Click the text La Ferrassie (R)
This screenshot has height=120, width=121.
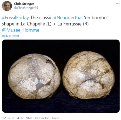[x=73, y=24]
